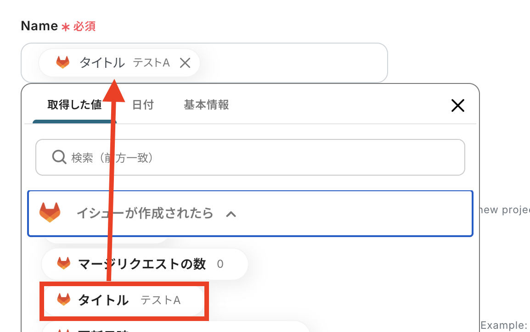Click GitLab icon in Name field chip
This screenshot has width=530, height=332.
[63, 62]
